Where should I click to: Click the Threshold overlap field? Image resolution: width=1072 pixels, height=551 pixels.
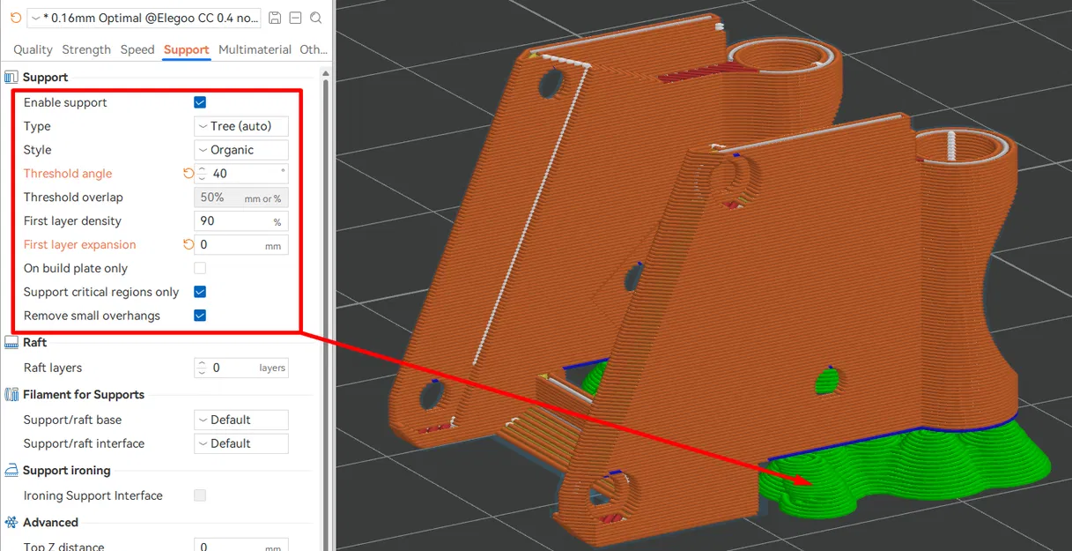241,197
